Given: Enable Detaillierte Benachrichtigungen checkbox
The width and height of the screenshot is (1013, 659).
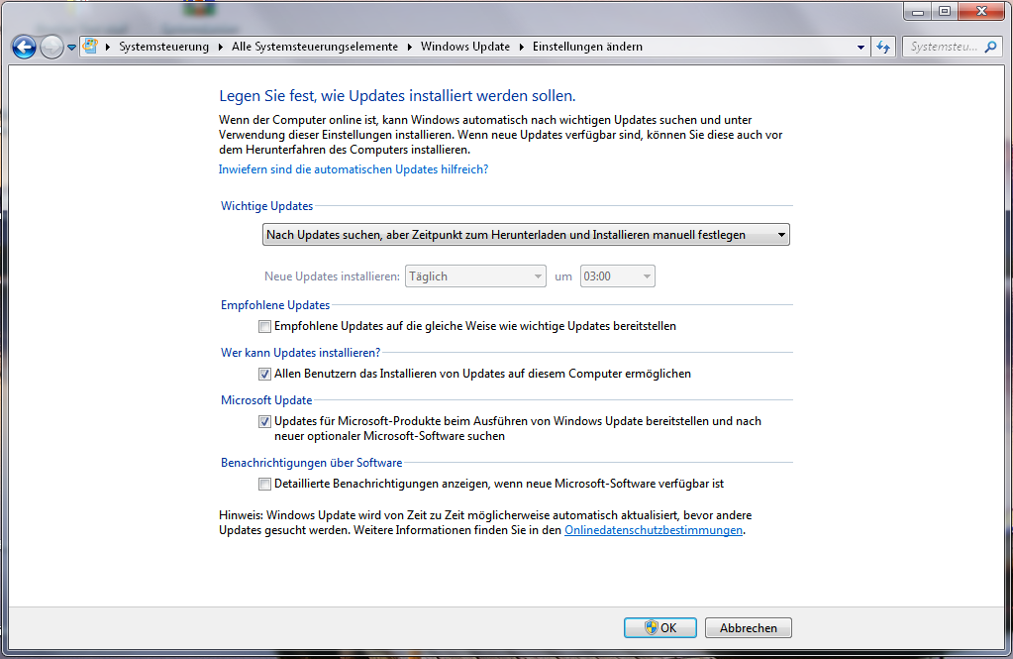Looking at the screenshot, I should coord(264,484).
